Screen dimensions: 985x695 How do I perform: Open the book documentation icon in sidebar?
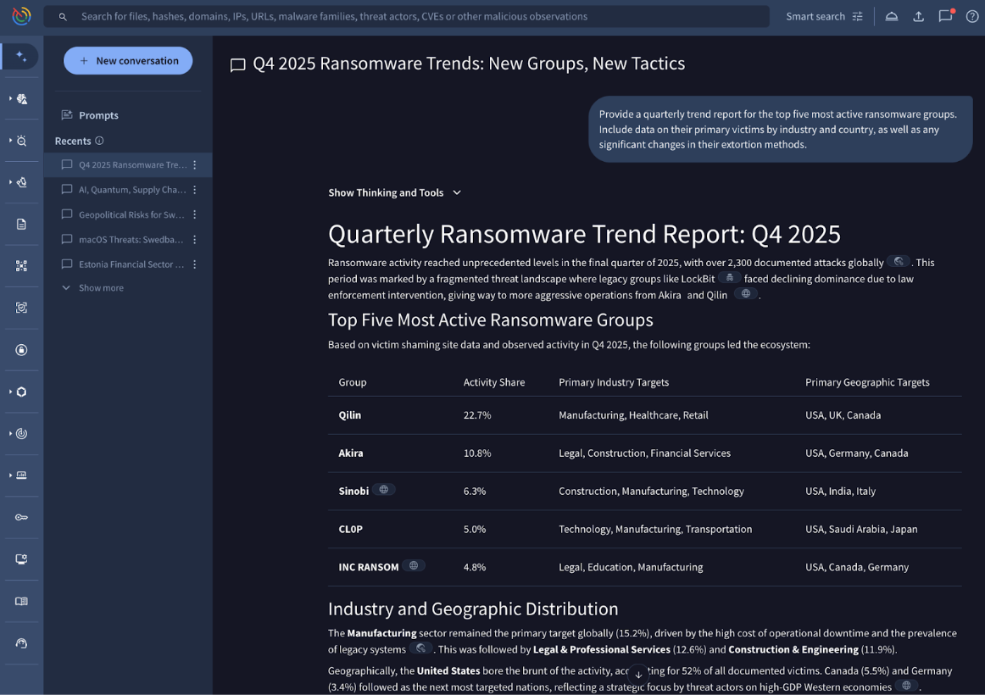click(22, 602)
